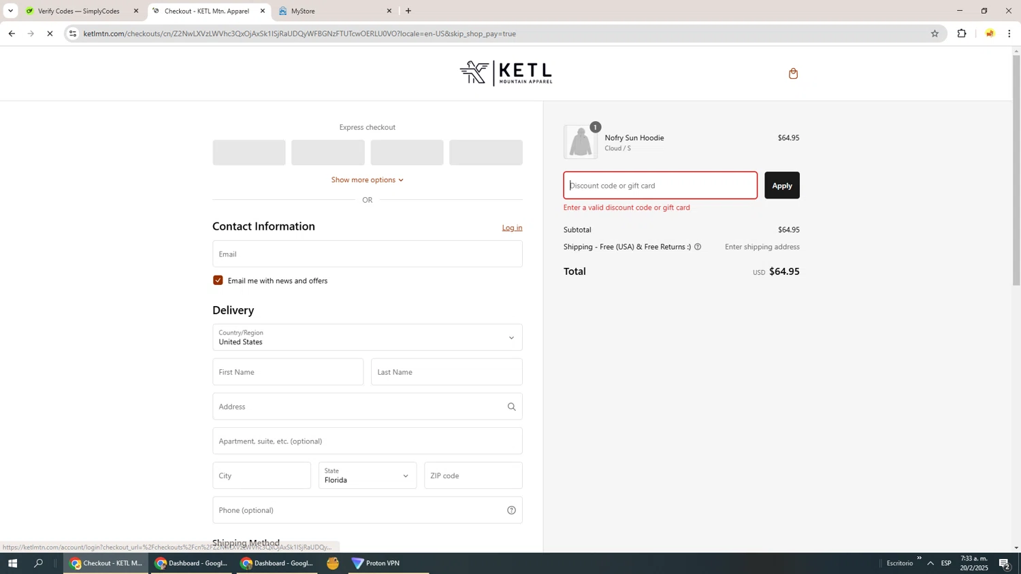Viewport: 1021px width, 574px height.
Task: Click the Address input field
Action: [x=368, y=407]
